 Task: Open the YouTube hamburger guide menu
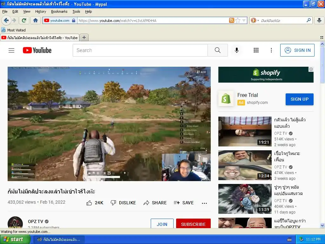point(11,50)
